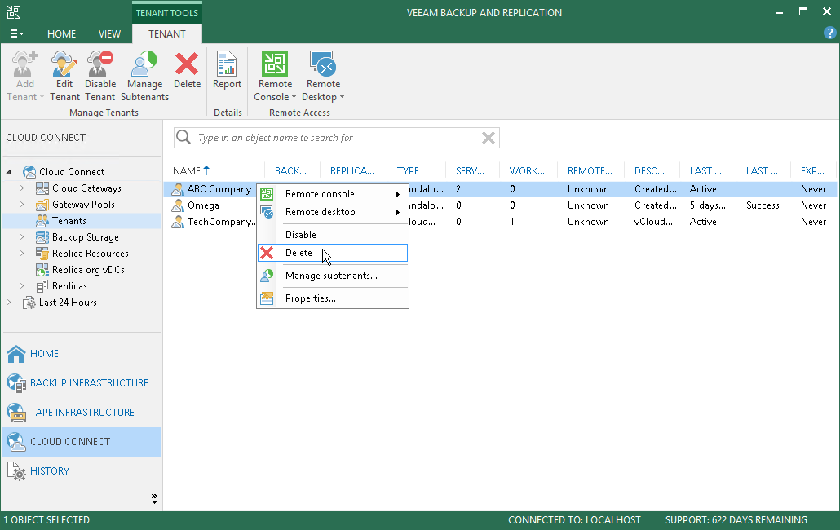Image resolution: width=840 pixels, height=530 pixels.
Task: Click the red Delete ribbon icon
Action: (187, 64)
